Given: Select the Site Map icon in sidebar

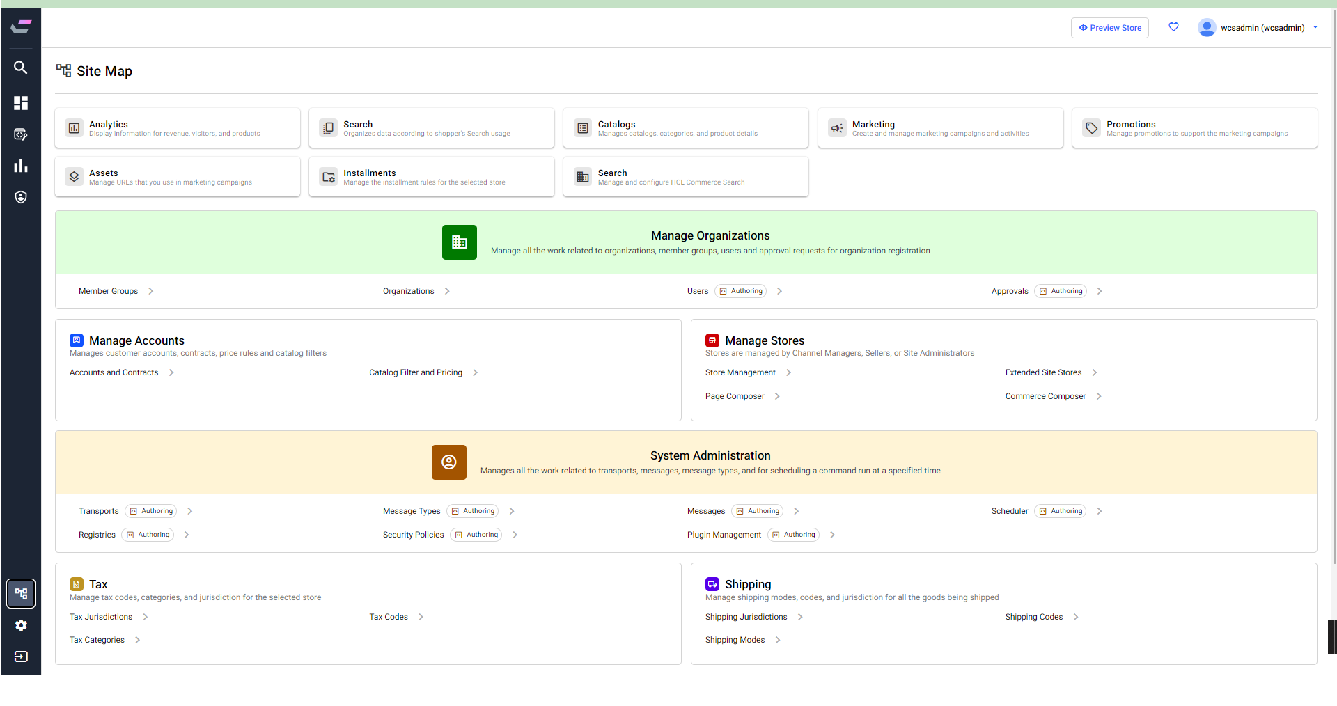Looking at the screenshot, I should (21, 594).
